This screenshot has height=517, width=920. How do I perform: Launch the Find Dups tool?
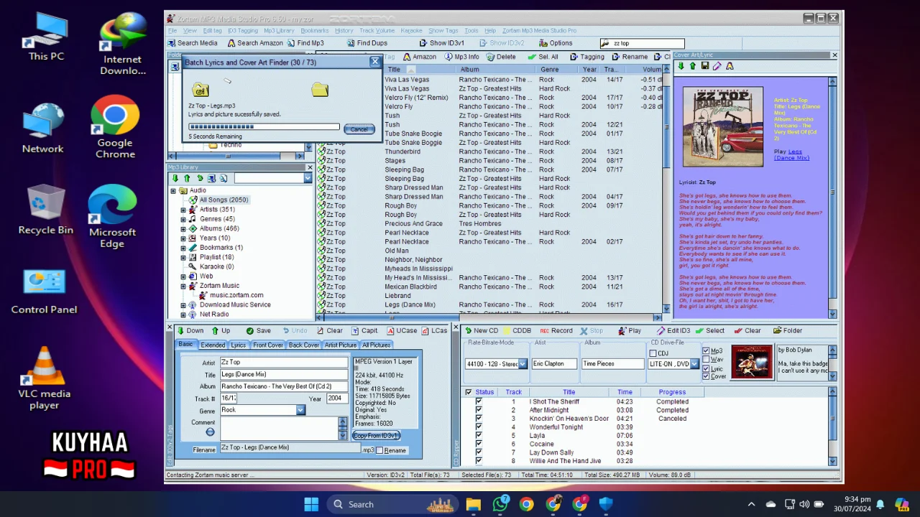(367, 43)
